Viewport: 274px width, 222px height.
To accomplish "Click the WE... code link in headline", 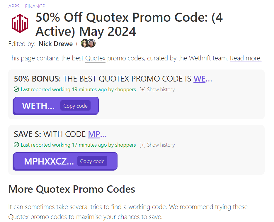I will (x=203, y=79).
